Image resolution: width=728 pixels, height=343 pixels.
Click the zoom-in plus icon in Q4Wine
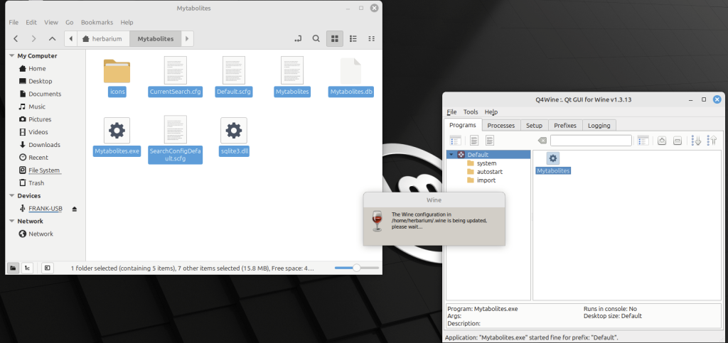(x=661, y=141)
